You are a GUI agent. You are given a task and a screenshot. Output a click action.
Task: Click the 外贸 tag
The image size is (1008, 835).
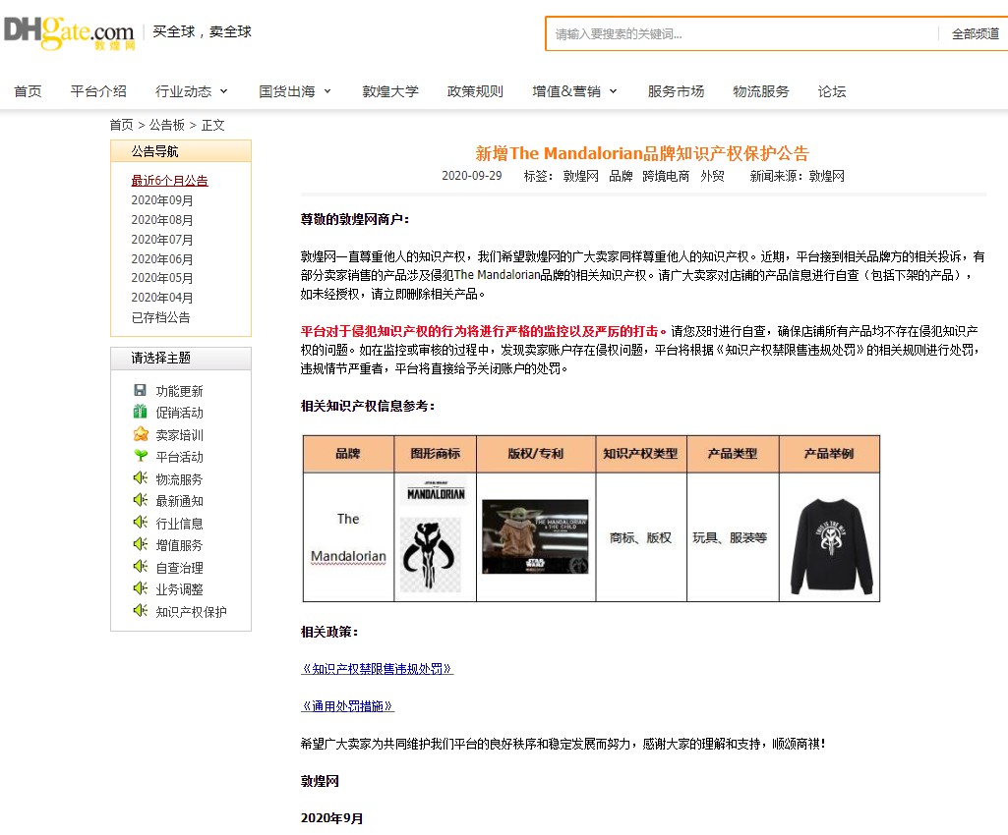(712, 176)
